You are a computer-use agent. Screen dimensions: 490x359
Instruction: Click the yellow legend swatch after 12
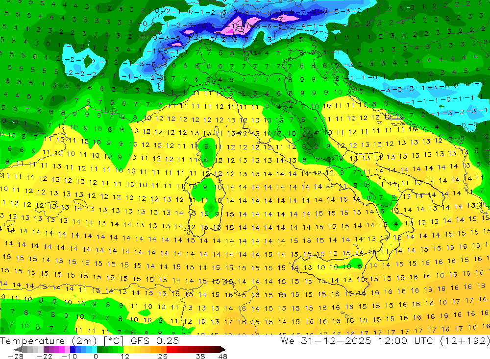tap(126, 349)
